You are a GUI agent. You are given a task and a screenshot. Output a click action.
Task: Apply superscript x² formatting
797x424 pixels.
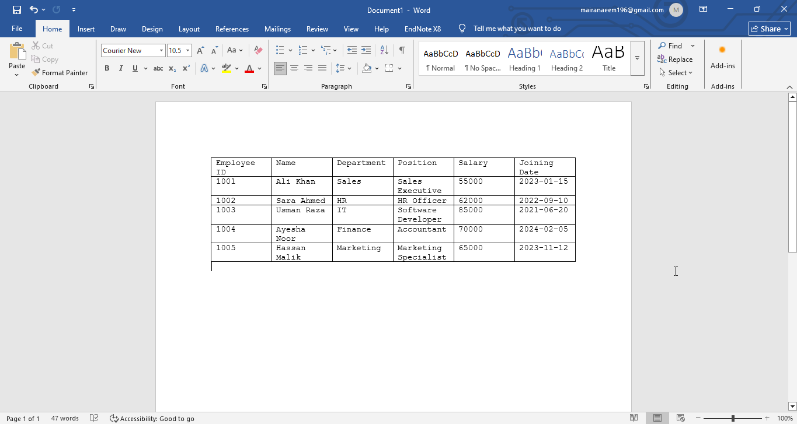186,68
